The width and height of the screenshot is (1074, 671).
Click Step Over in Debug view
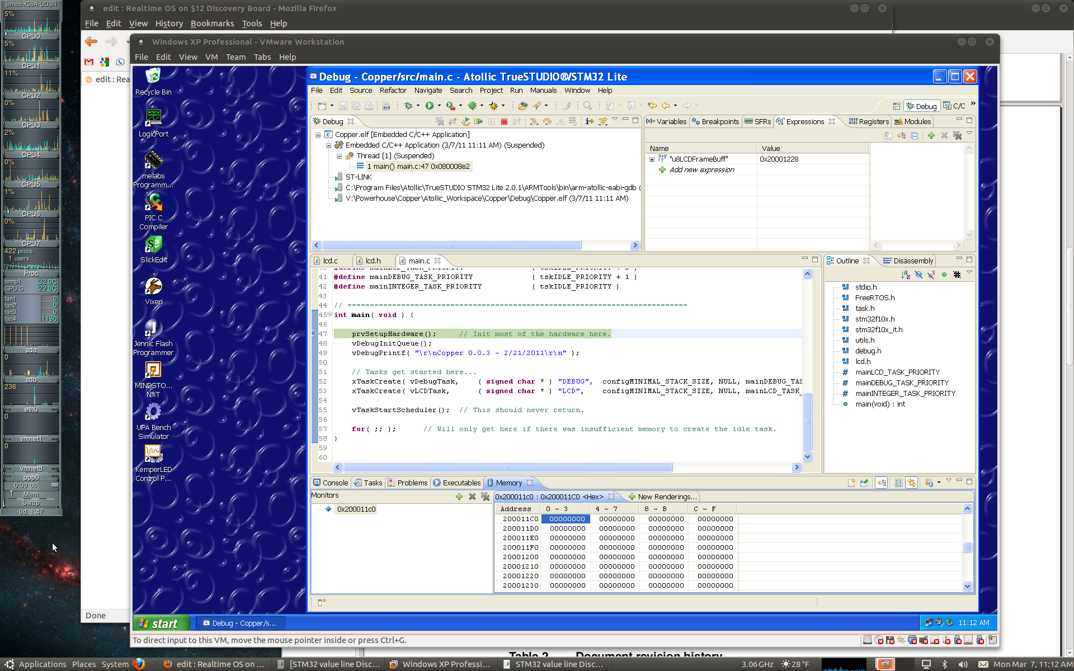[x=547, y=121]
